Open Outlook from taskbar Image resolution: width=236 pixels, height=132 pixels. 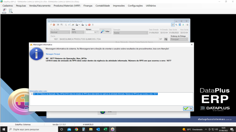98,129
